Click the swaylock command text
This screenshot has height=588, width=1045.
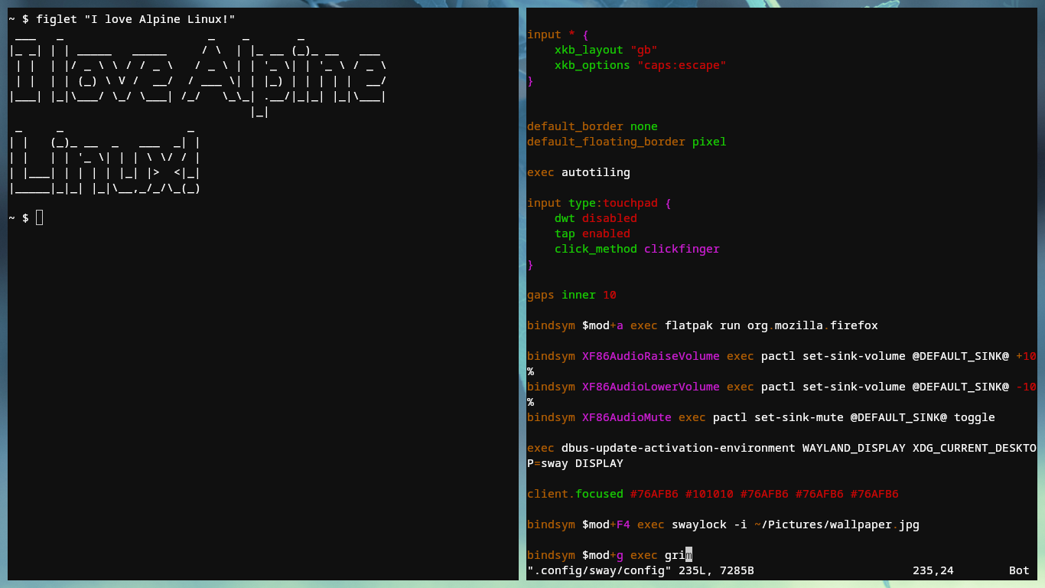(698, 524)
